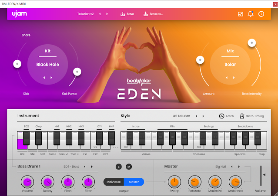Viewport: 278px width, 196px height.
Task: Click the Kick Pump slider handle
Action: point(77,72)
